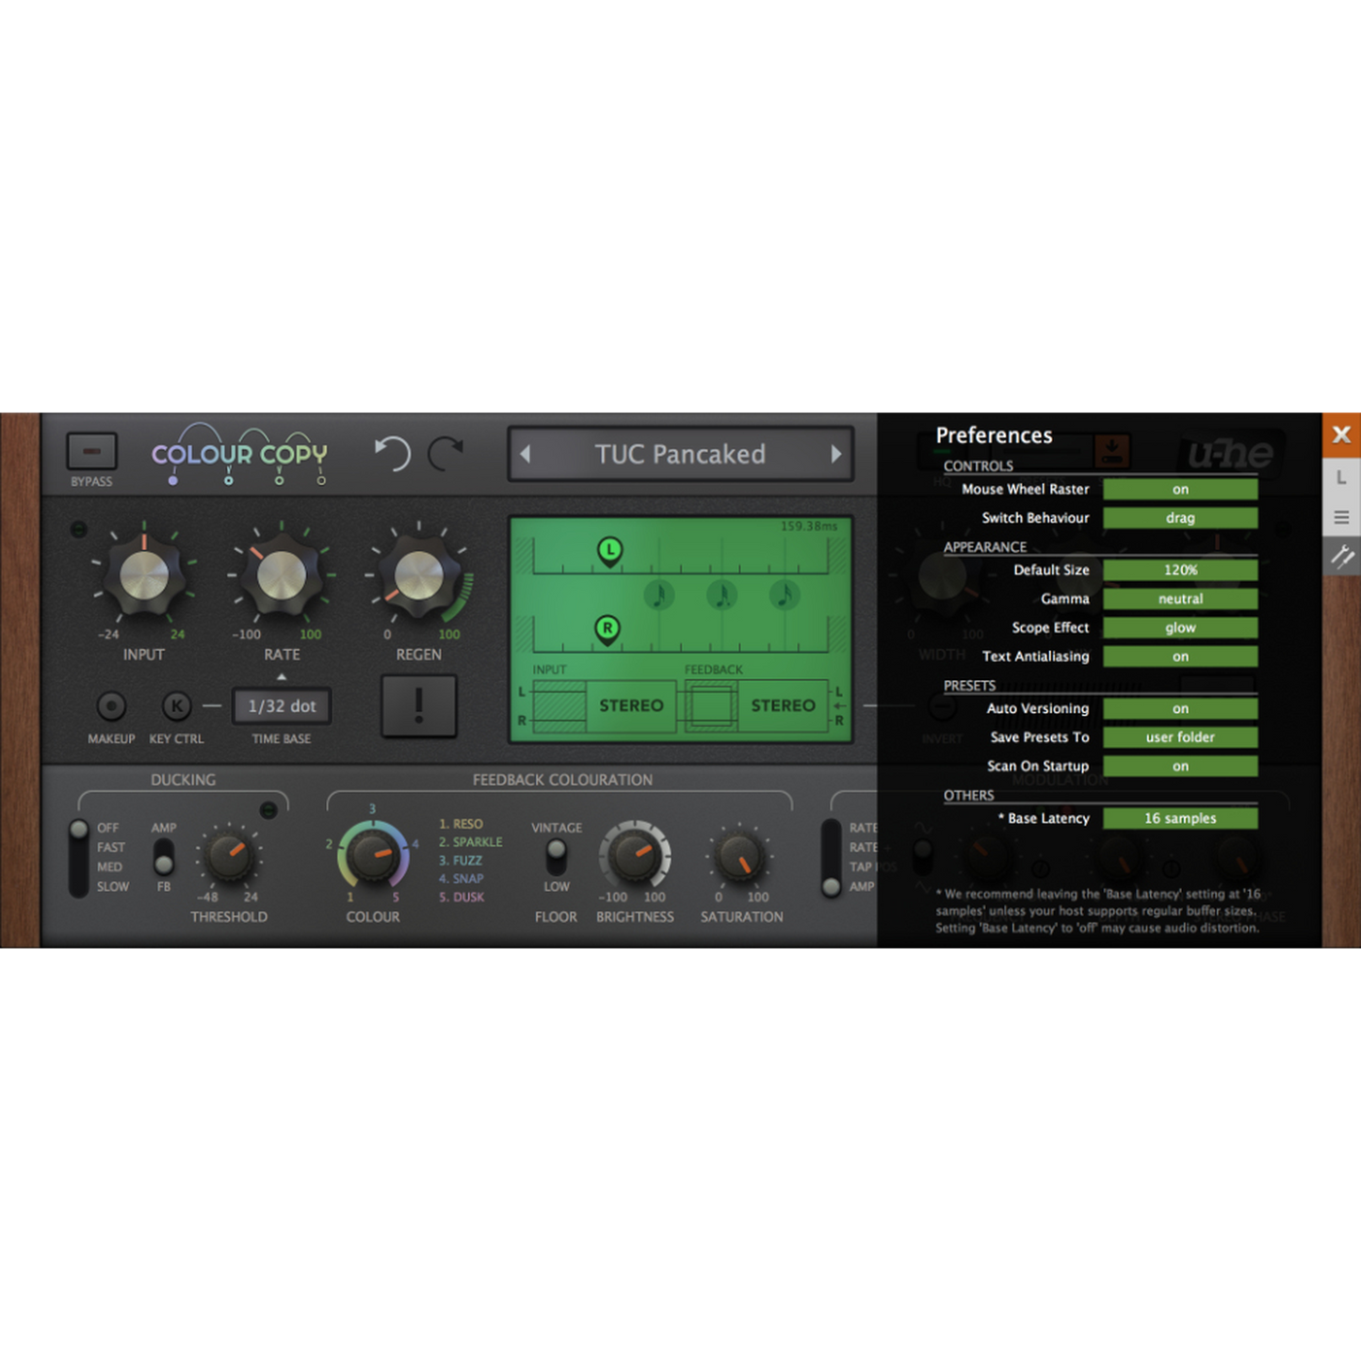
Task: Click the Key Ctrl K icon
Action: (176, 705)
